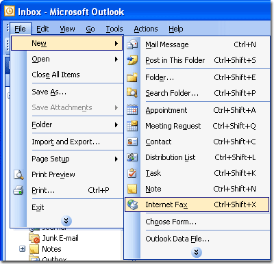Click the Post in This Folder icon
Viewport: 274px width, 264px height.
[132, 60]
